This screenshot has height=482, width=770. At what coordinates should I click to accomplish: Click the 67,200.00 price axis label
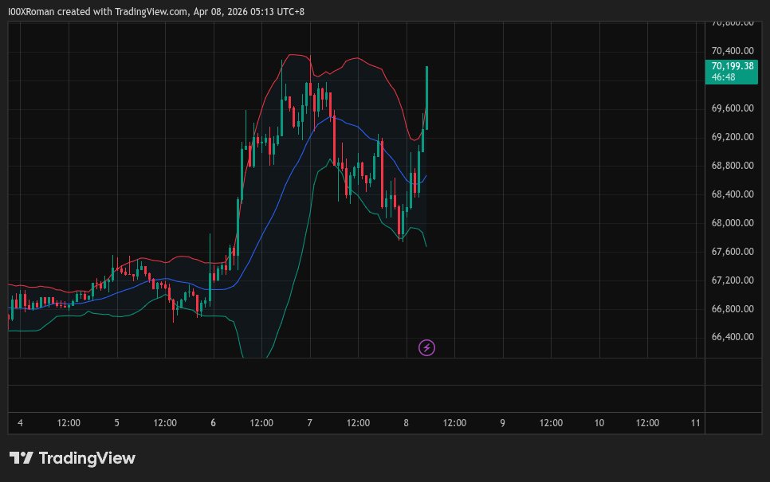[x=733, y=280]
